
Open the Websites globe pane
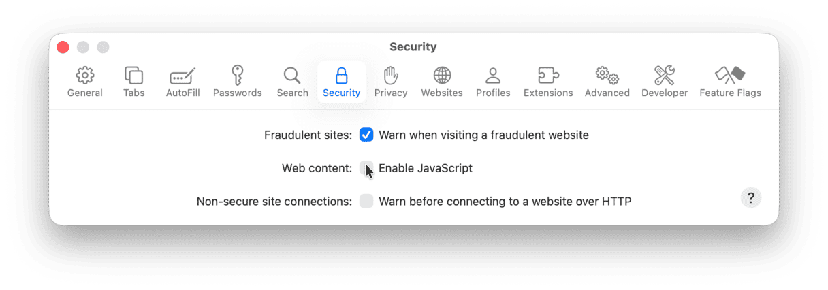(442, 75)
